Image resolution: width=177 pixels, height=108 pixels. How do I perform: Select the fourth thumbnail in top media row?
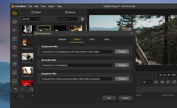(76, 28)
